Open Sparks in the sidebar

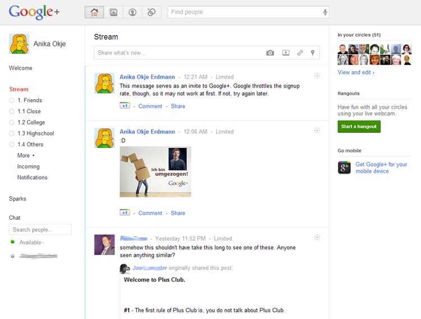pyautogui.click(x=17, y=198)
